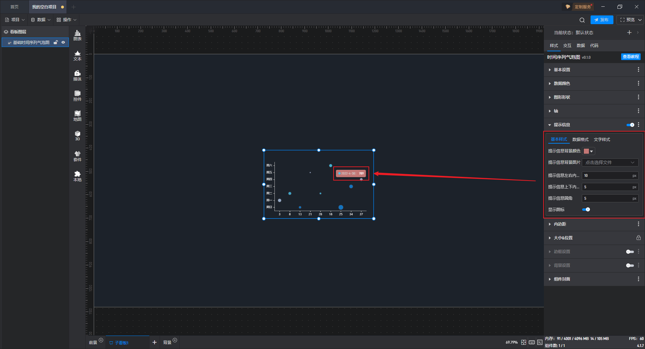The height and width of the screenshot is (349, 645).
Task: Open the 预览 dropdown arrow
Action: [640, 20]
